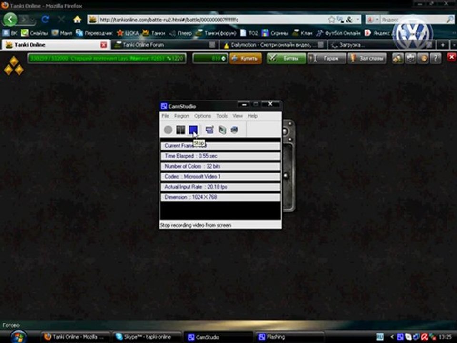Stop recording with the blue Stop button
457x343 pixels.
coord(193,130)
